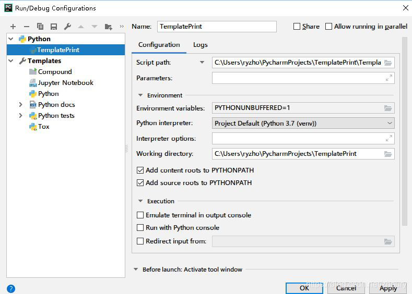The height and width of the screenshot is (294, 412).
Task: Click the Cancel button
Action: [x=346, y=288]
